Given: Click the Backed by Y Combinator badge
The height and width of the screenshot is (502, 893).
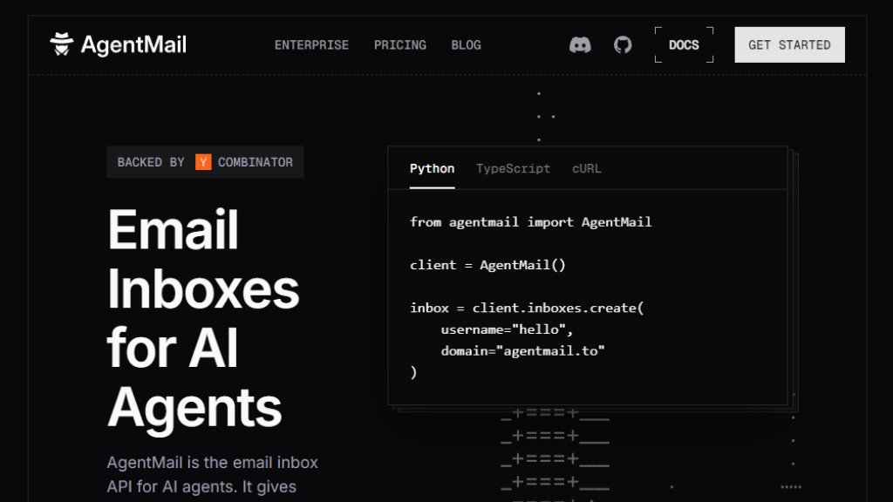Looking at the screenshot, I should click(x=205, y=162).
